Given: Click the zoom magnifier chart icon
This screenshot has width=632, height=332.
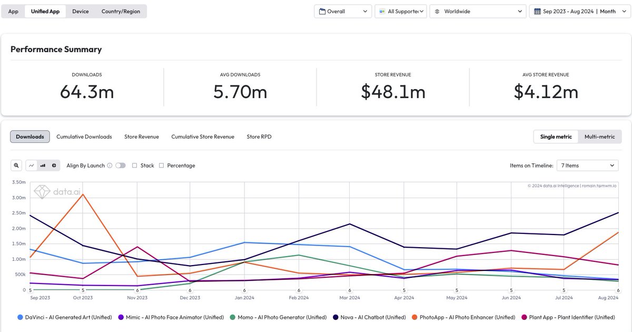Looking at the screenshot, I should [x=17, y=165].
